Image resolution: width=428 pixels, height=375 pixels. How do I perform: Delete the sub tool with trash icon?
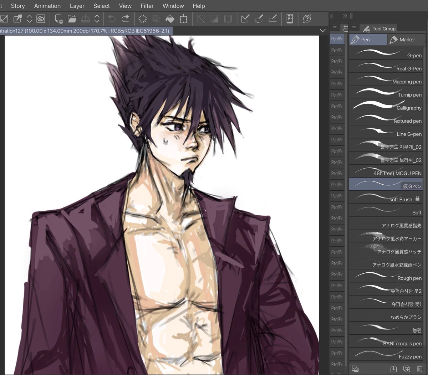420,369
